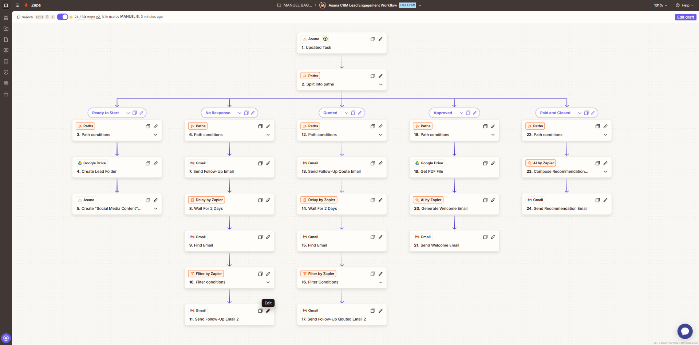Expand step 18 Path conditions
Image resolution: width=699 pixels, height=345 pixels.
click(x=493, y=135)
